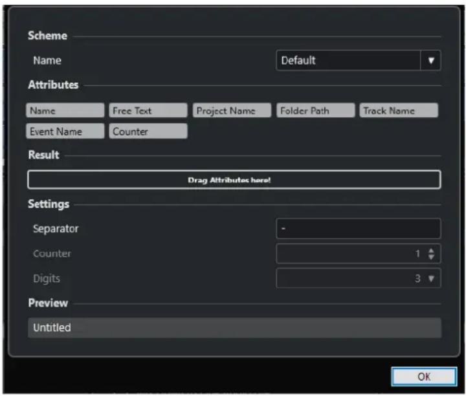
Task: Select the Project Name attribute chip
Action: click(232, 111)
